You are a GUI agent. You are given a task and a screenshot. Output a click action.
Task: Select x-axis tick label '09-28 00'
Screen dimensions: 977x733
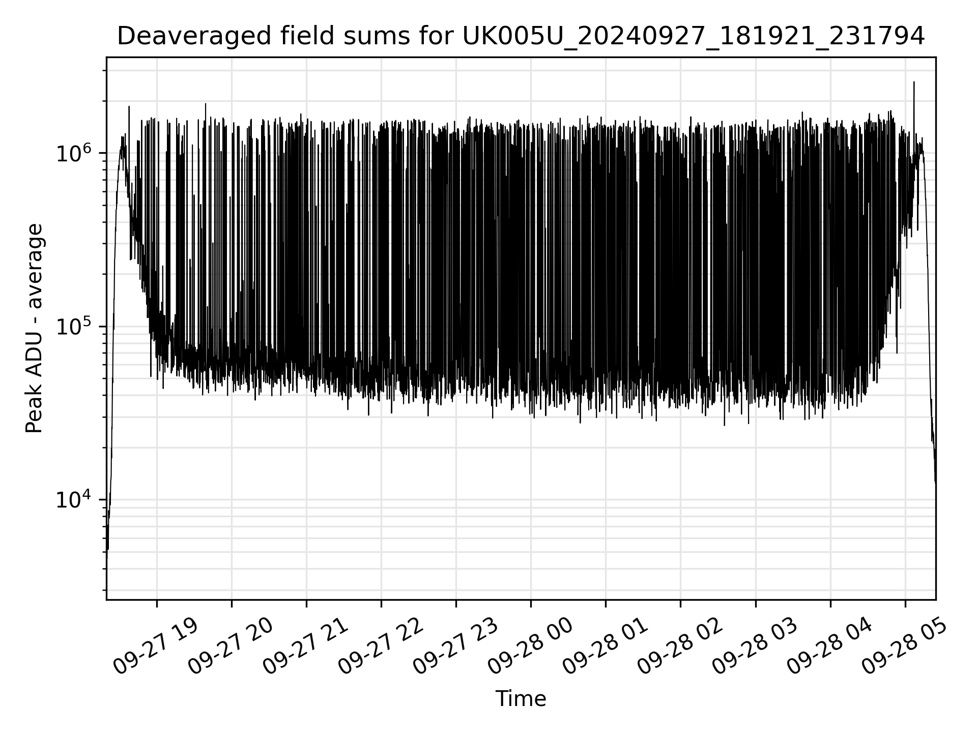pyautogui.click(x=529, y=646)
